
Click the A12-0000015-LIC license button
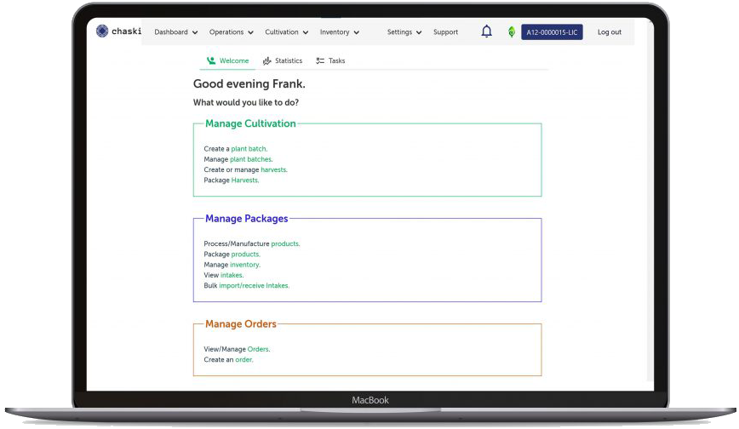click(552, 32)
